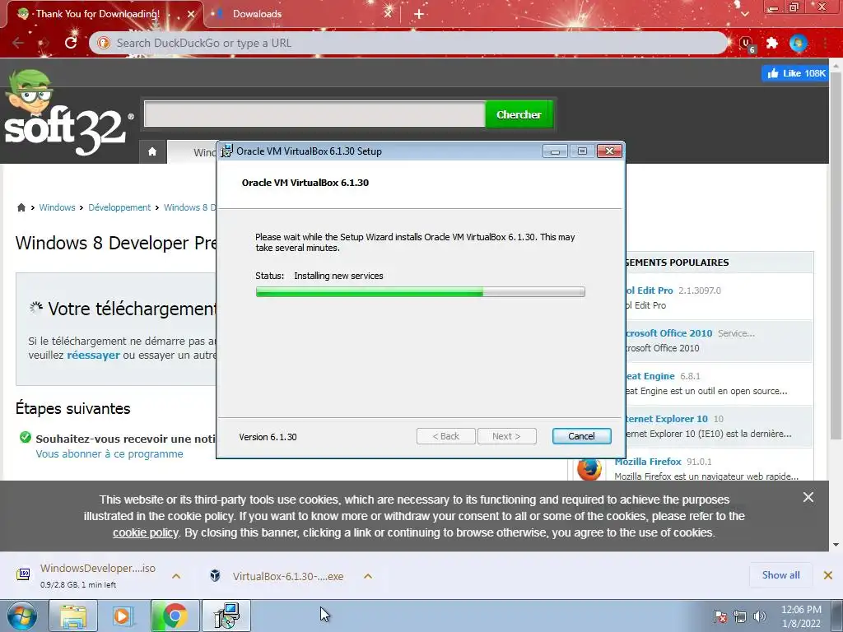Click the address bar search field
Screen dimensions: 843x632
(408, 43)
